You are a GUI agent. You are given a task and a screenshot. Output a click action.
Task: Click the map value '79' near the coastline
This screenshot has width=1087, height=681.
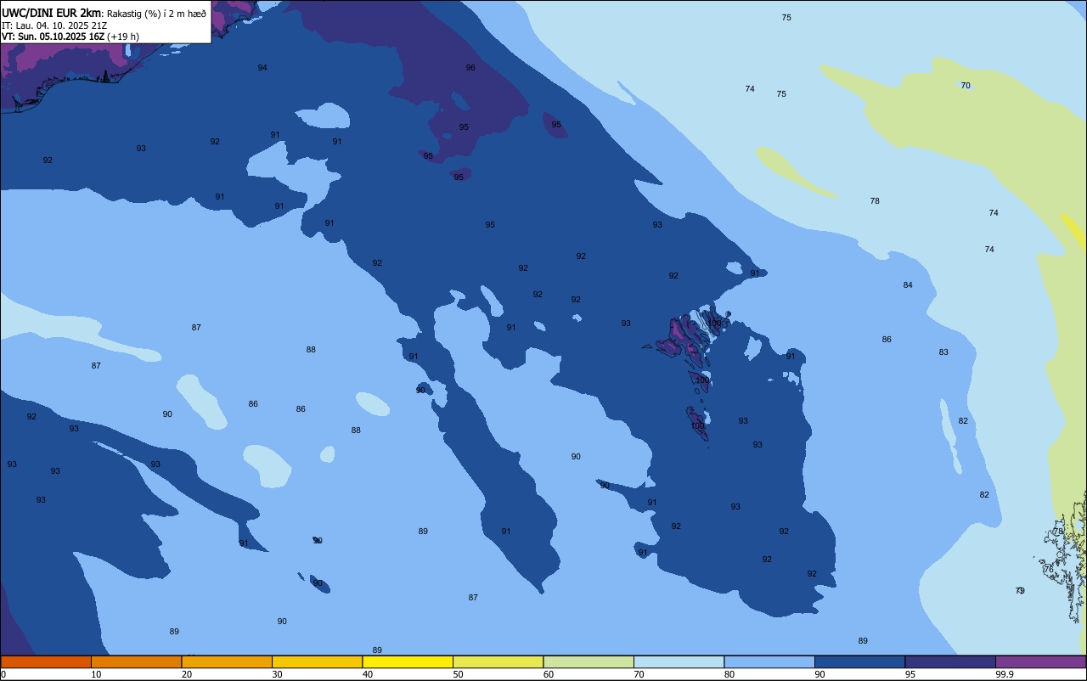click(1020, 591)
